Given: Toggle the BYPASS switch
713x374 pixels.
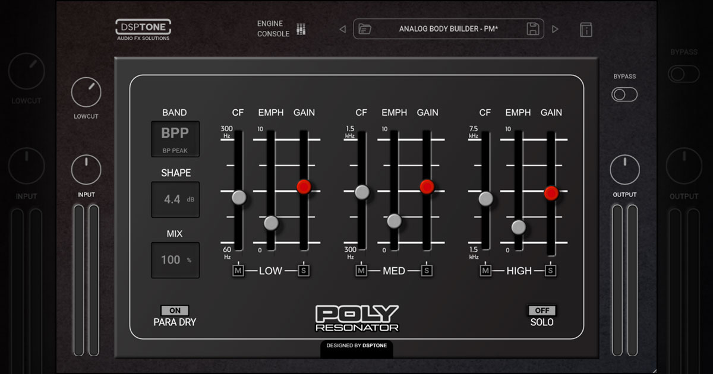Looking at the screenshot, I should pyautogui.click(x=624, y=94).
